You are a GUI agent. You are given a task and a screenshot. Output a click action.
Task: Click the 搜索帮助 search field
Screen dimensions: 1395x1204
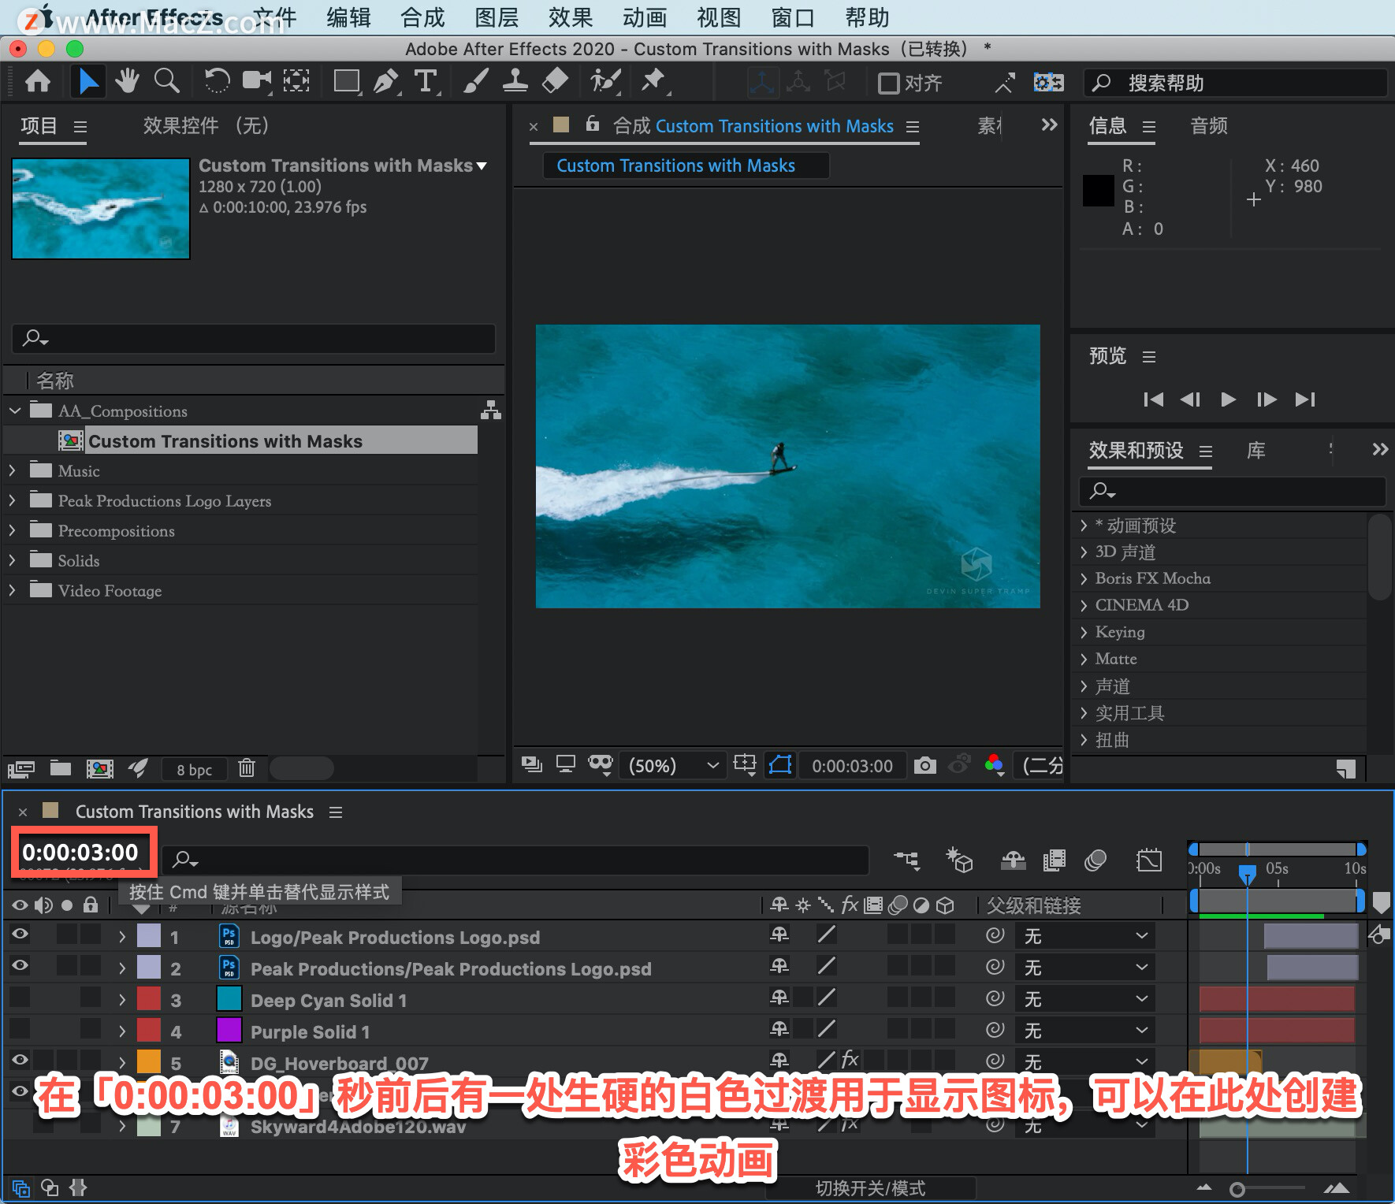point(1235,83)
